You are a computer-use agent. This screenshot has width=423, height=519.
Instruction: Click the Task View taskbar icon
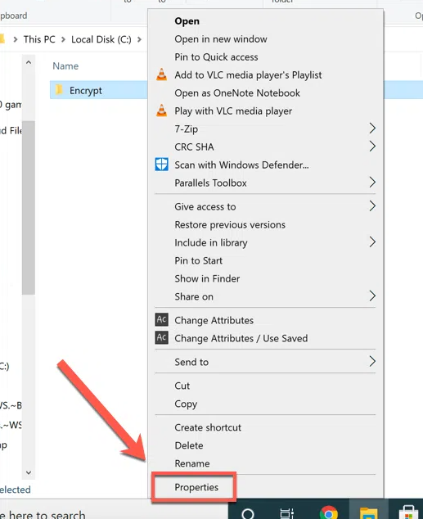(286, 513)
